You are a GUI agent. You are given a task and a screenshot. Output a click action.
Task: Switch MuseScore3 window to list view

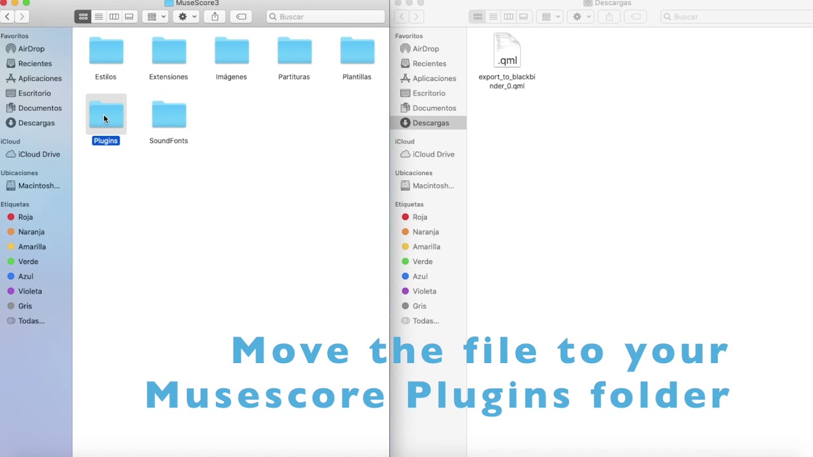98,17
